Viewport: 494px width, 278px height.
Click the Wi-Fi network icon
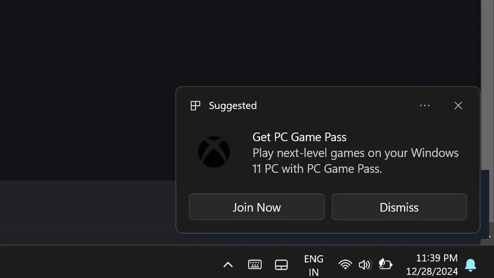tap(345, 264)
